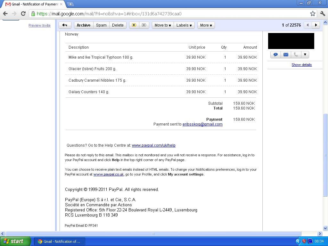
Task: Click the phone call icon for contact
Action: 296,54
